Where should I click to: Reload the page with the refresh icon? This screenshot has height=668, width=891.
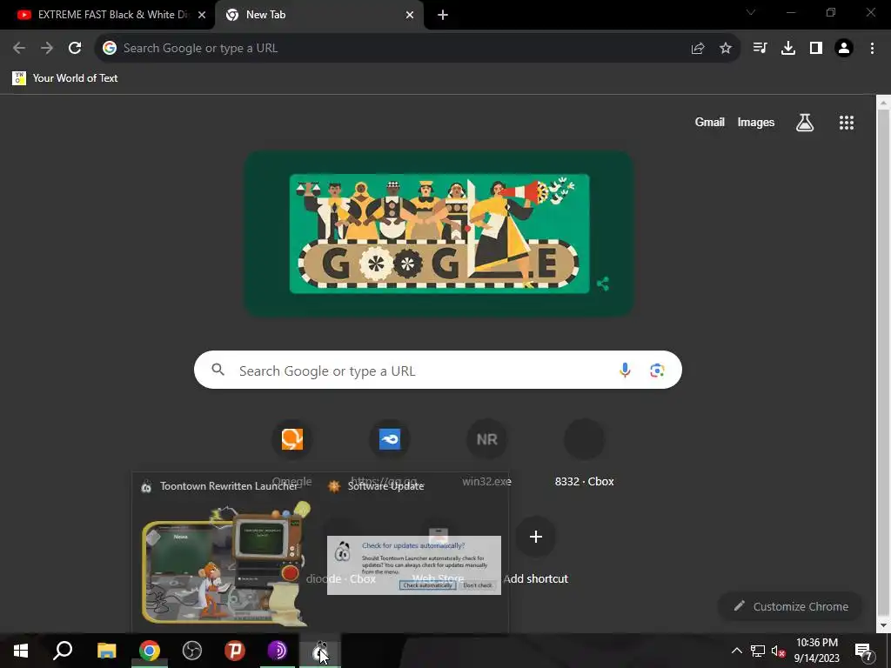tap(75, 49)
